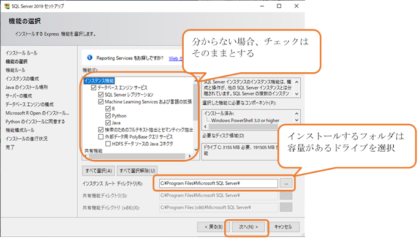Screen dimensions: 419x240
Task: Click the キャンセル button
Action: pos(283,227)
